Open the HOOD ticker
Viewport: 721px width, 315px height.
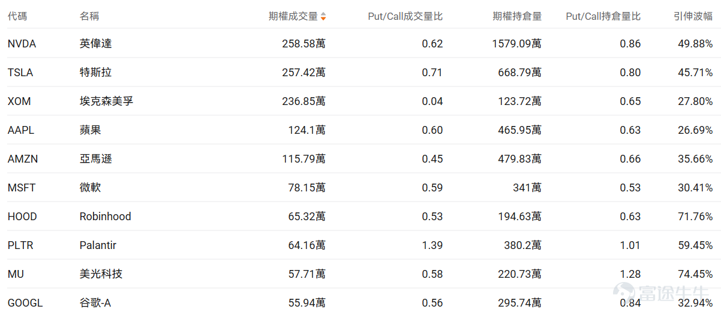click(x=22, y=217)
